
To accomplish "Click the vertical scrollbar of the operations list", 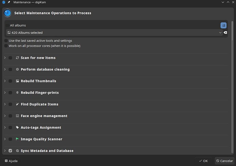I will click(x=232, y=87).
